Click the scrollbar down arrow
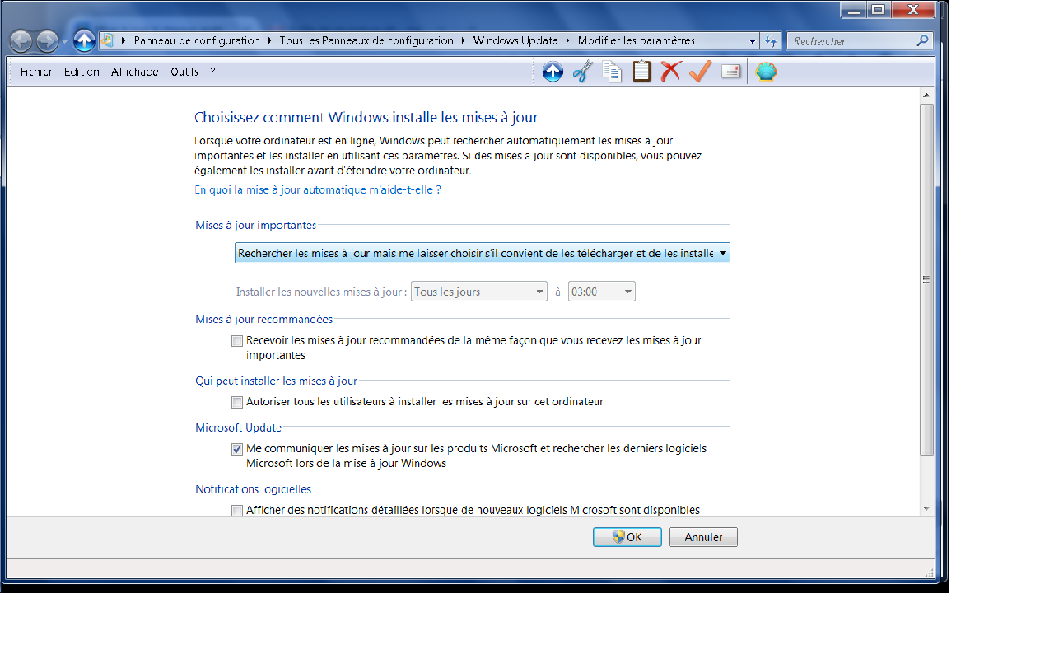Image resolution: width=1054 pixels, height=659 pixels. coord(926,509)
